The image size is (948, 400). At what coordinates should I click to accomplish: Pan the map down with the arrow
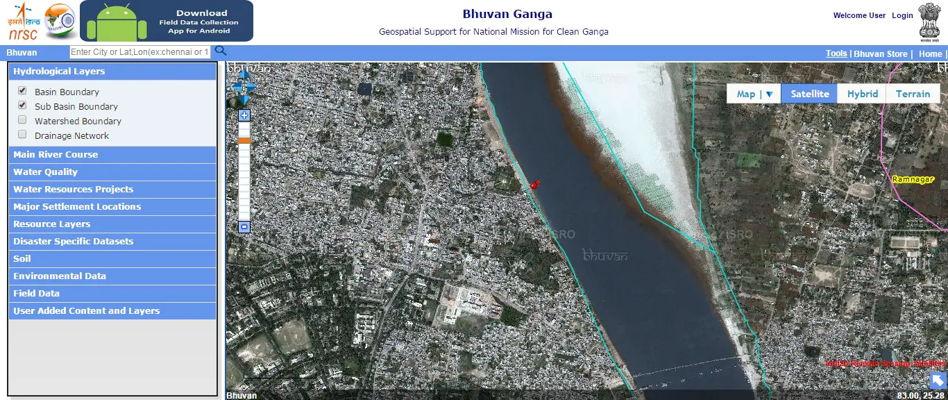(x=244, y=99)
